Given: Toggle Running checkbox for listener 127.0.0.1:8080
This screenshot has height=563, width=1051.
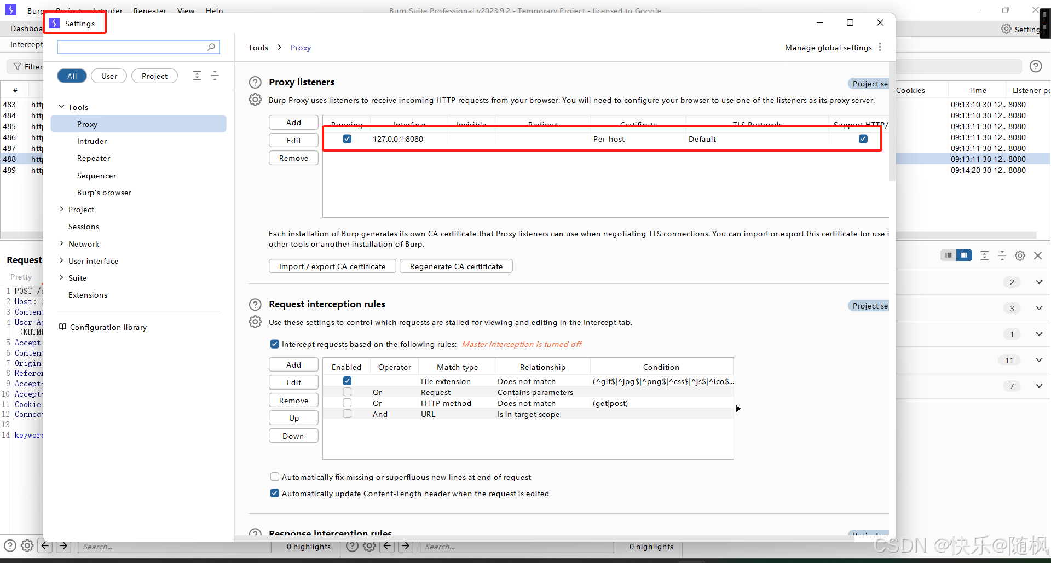Looking at the screenshot, I should (347, 139).
